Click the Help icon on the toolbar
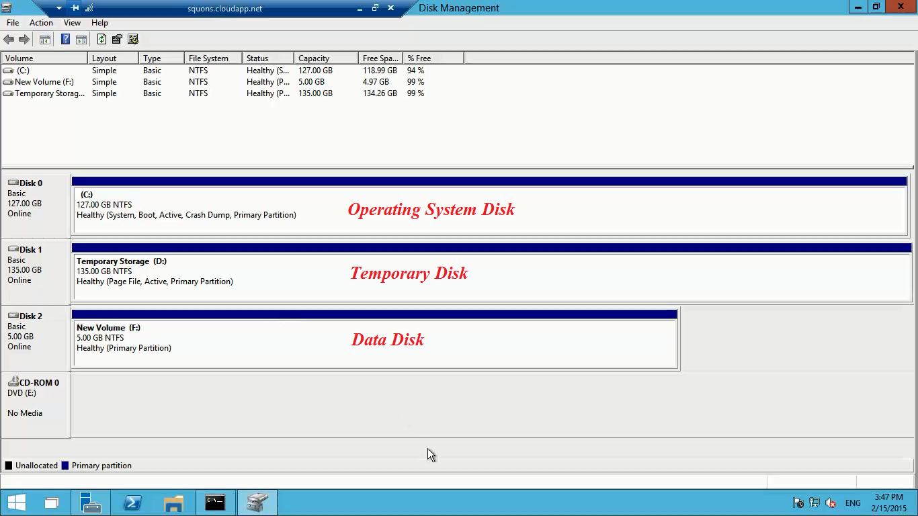Image resolution: width=918 pixels, height=516 pixels. 65,38
